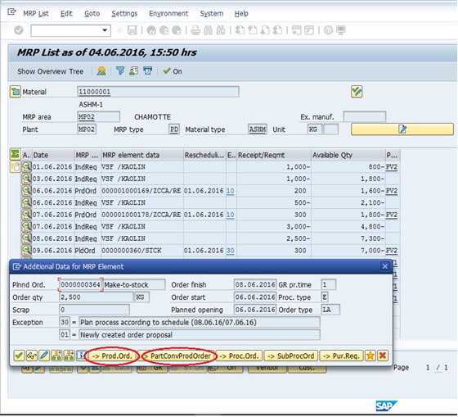Go to Next Page icon

265,30
